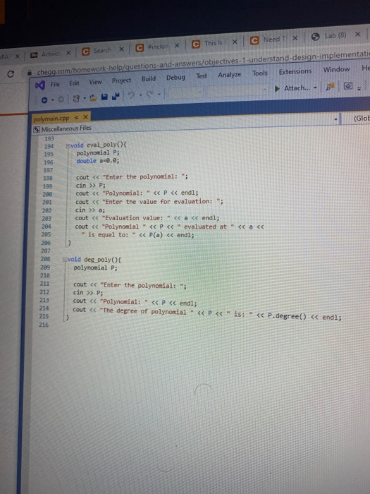Click the 'double a=0.0;' code line
This screenshot has height=494, width=370.
tap(98, 161)
